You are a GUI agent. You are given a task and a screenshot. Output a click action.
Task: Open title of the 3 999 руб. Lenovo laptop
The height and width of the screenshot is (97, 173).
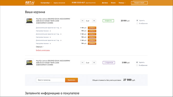point(53,63)
